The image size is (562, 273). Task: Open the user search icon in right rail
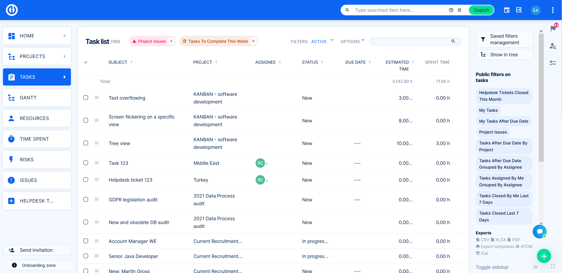tap(553, 46)
